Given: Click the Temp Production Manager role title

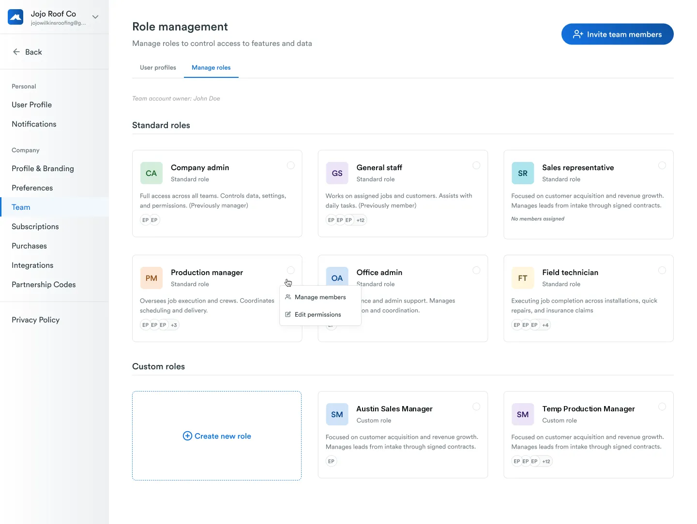Looking at the screenshot, I should coord(589,409).
